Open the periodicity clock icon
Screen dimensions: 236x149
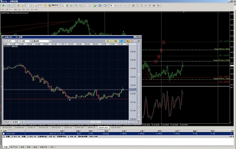click(x=100, y=5)
